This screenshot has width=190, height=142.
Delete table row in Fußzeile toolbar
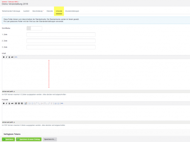[x=42, y=104]
